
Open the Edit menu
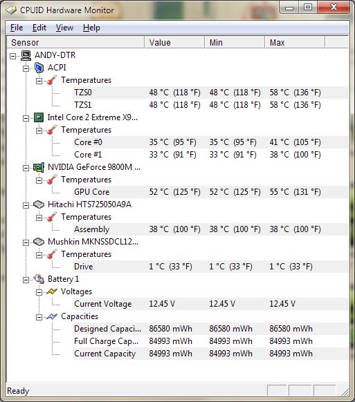(39, 28)
